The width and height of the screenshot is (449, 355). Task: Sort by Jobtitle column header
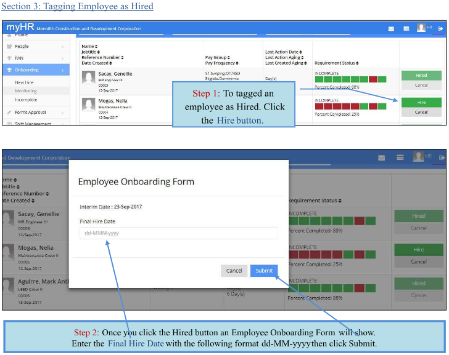coord(91,52)
